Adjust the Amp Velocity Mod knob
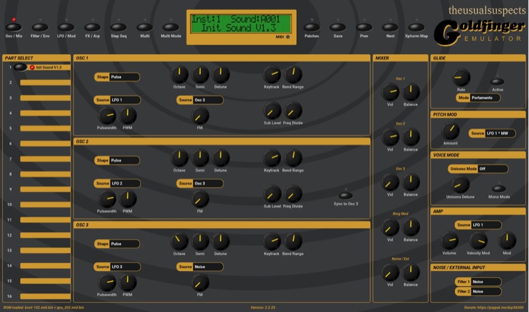This screenshot has width=529, height=312. [x=478, y=241]
